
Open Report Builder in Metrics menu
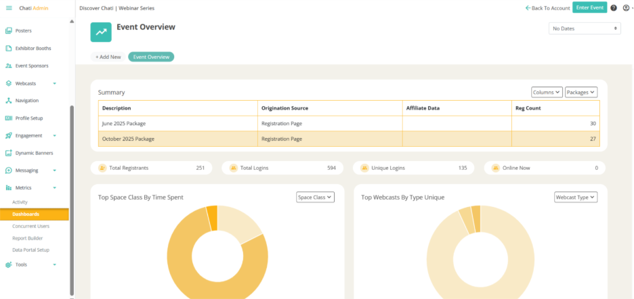28,237
